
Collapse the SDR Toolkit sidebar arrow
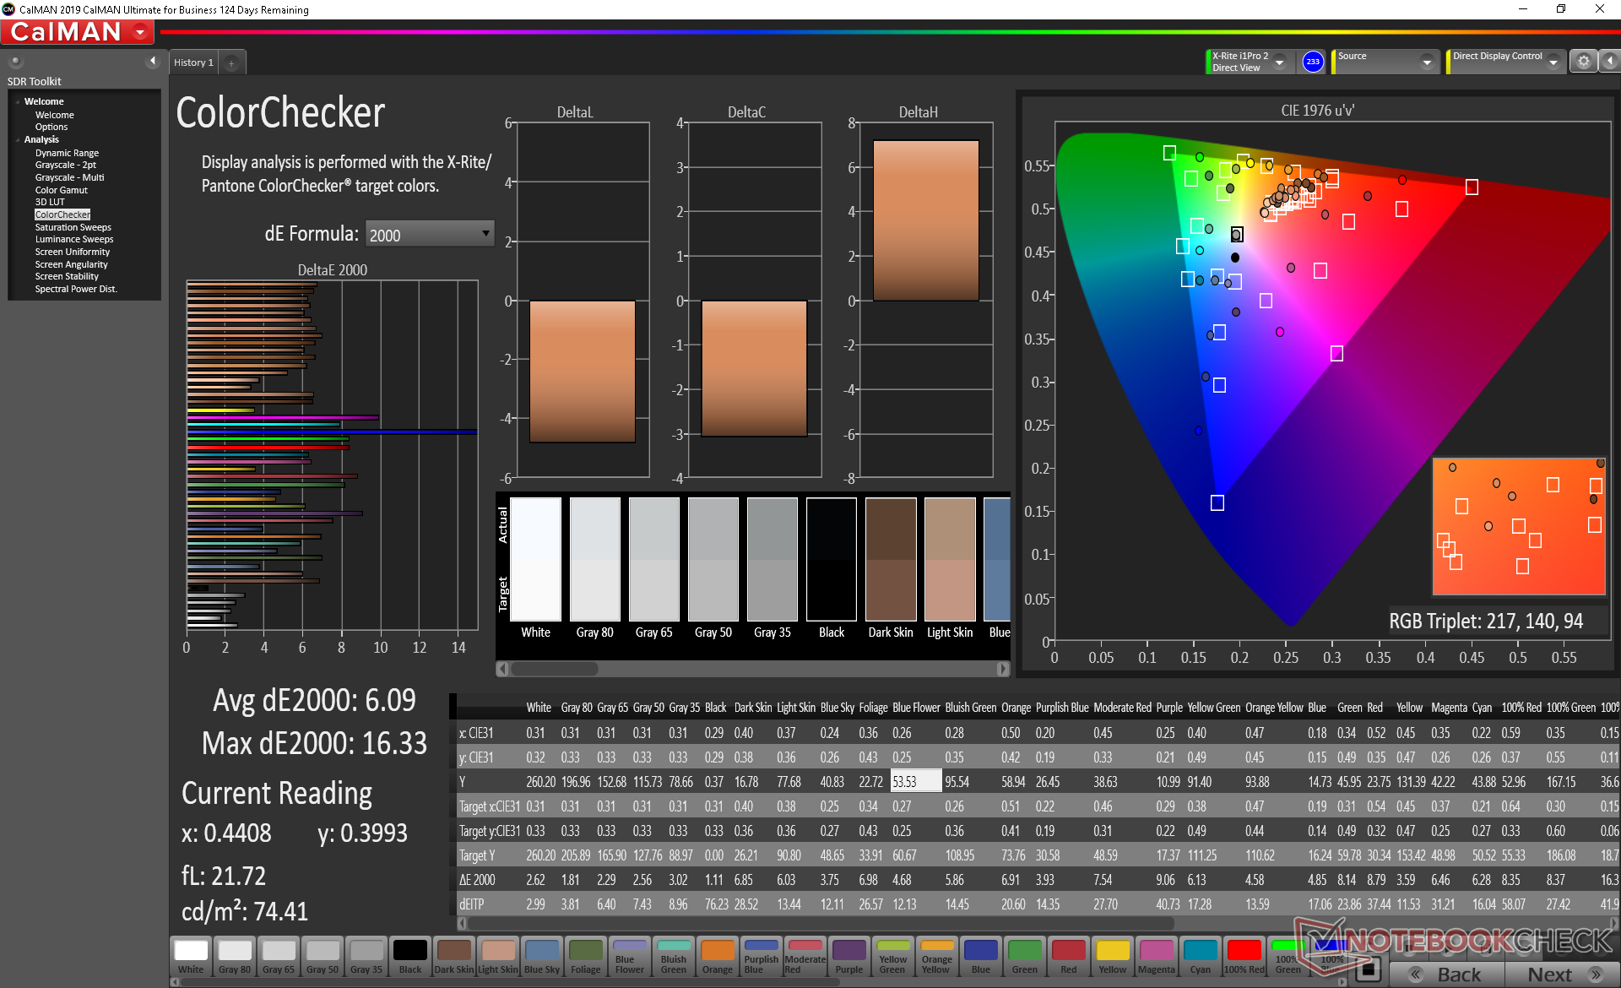coord(152,61)
